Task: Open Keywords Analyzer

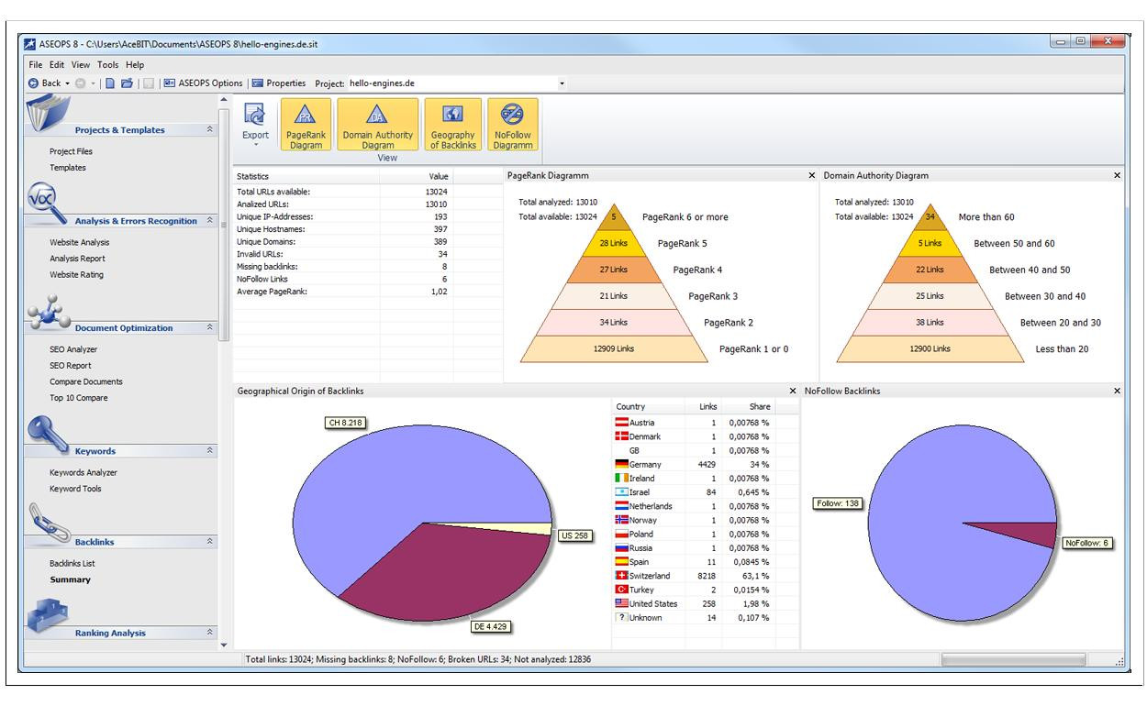Action: click(83, 472)
